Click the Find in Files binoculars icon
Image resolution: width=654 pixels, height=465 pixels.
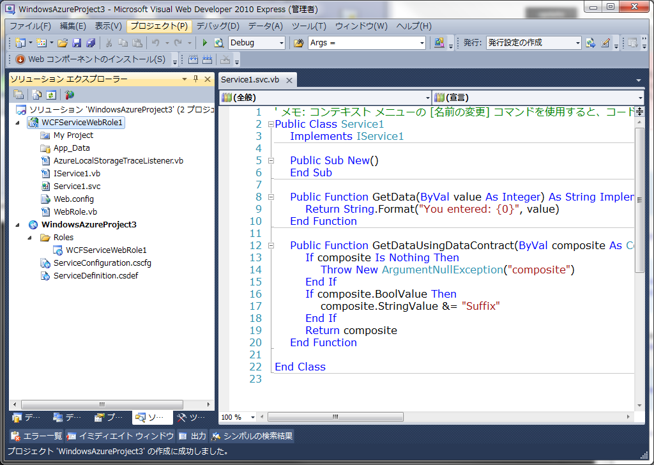pyautogui.click(x=299, y=43)
